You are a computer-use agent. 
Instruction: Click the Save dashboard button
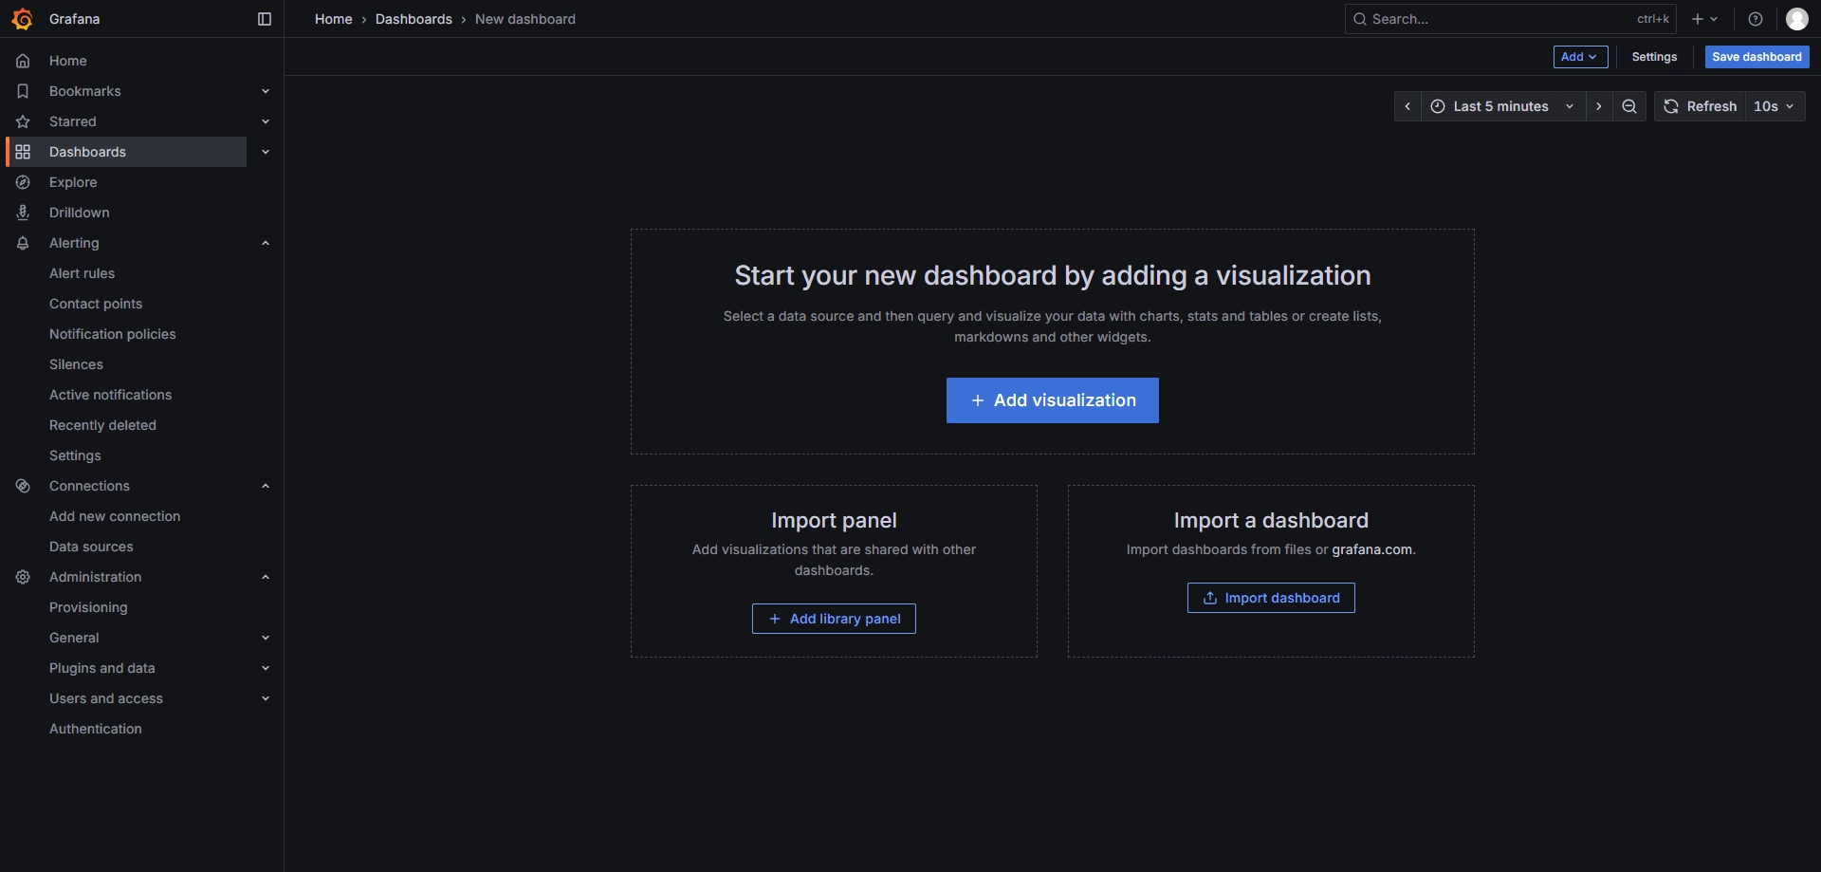pos(1757,57)
